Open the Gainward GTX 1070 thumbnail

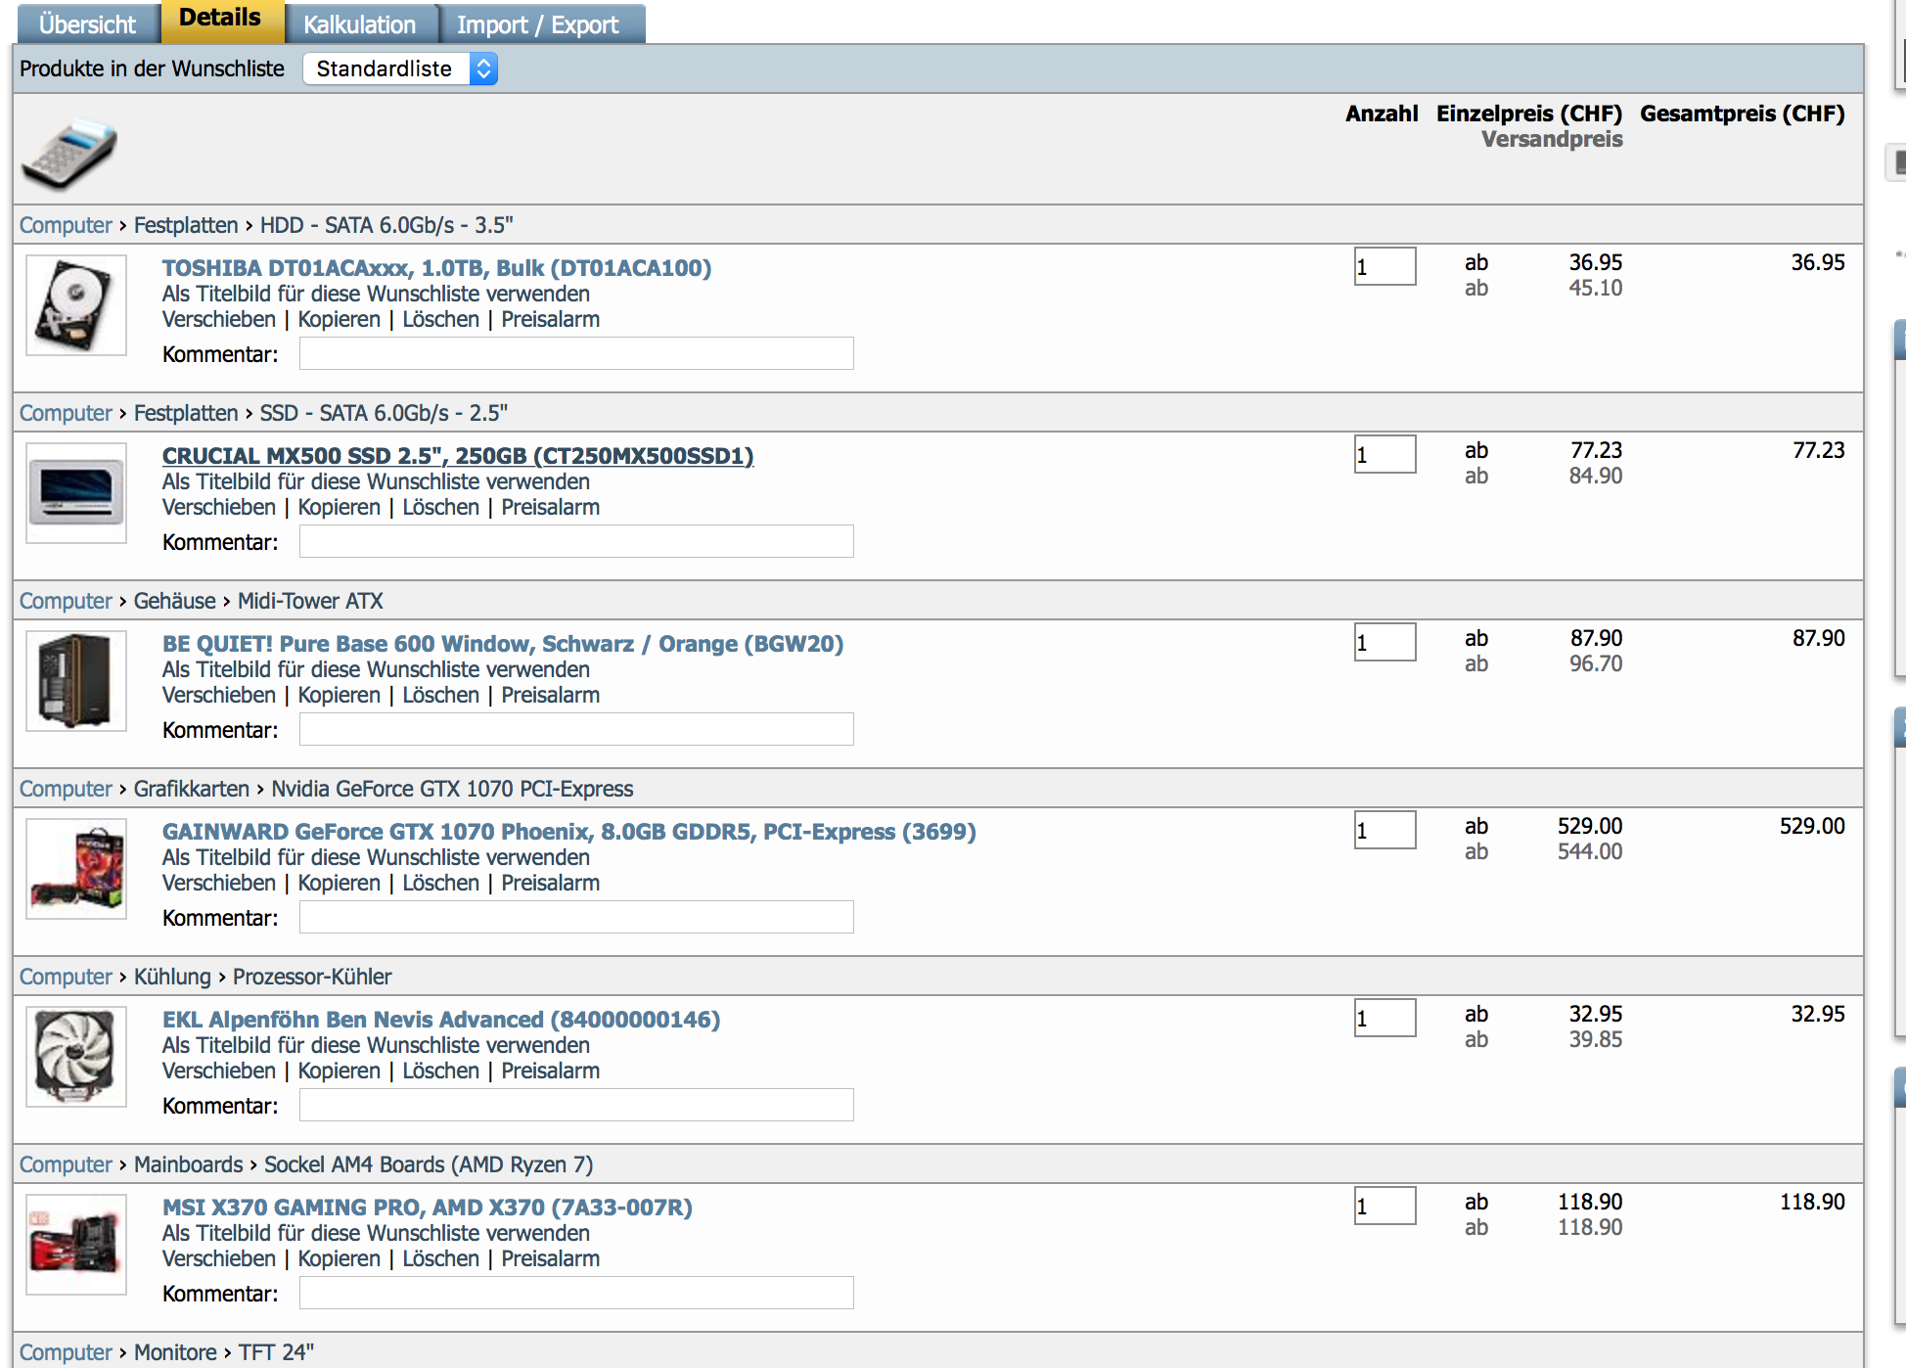pos(76,869)
